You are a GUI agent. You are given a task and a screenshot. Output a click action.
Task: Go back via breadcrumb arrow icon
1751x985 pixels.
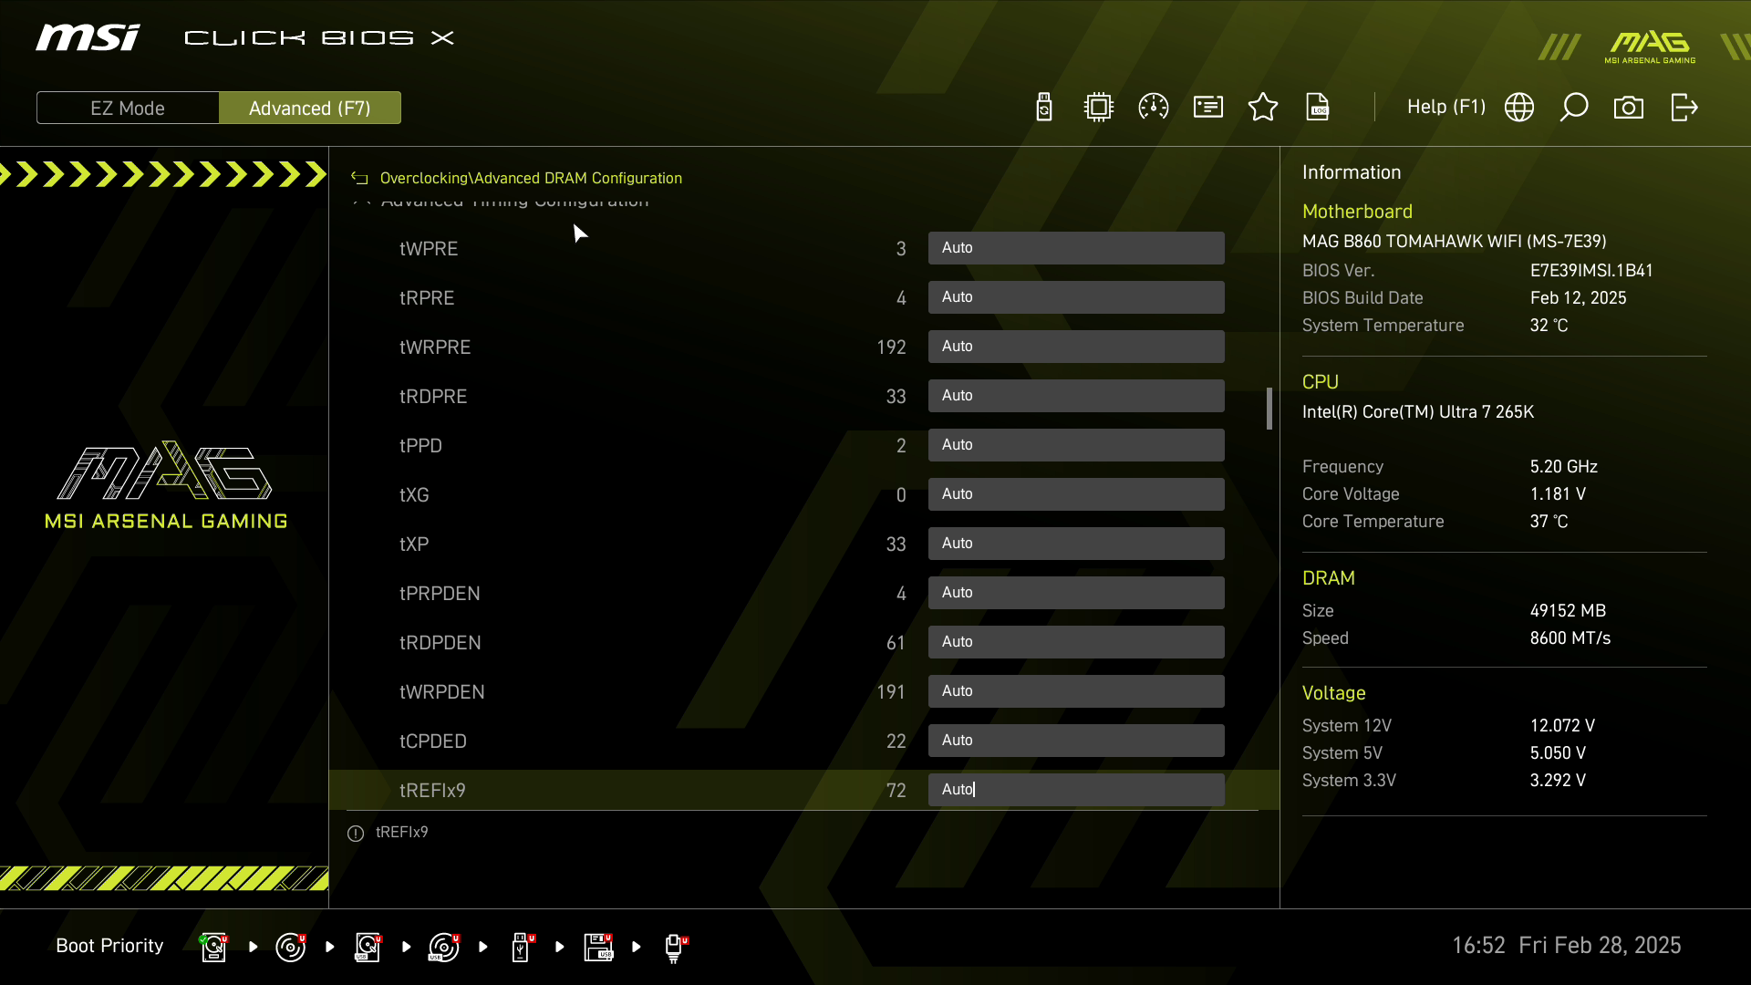point(360,179)
